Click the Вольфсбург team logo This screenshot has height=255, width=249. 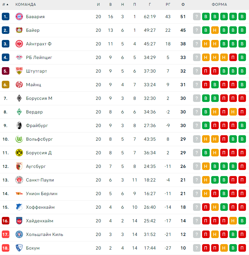(x=19, y=139)
